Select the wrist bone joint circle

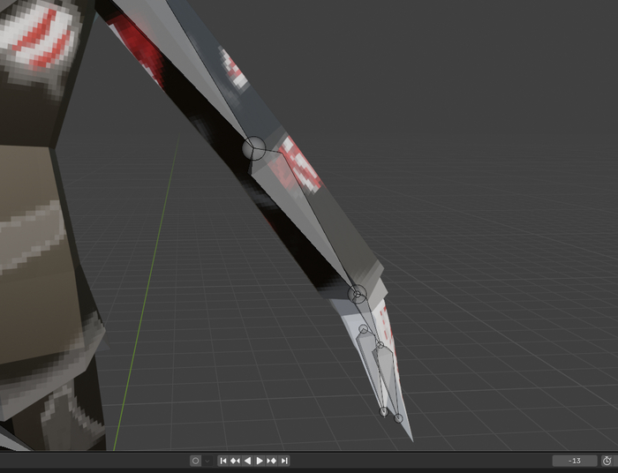358,295
